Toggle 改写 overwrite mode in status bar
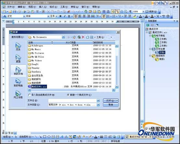 tap(97, 141)
